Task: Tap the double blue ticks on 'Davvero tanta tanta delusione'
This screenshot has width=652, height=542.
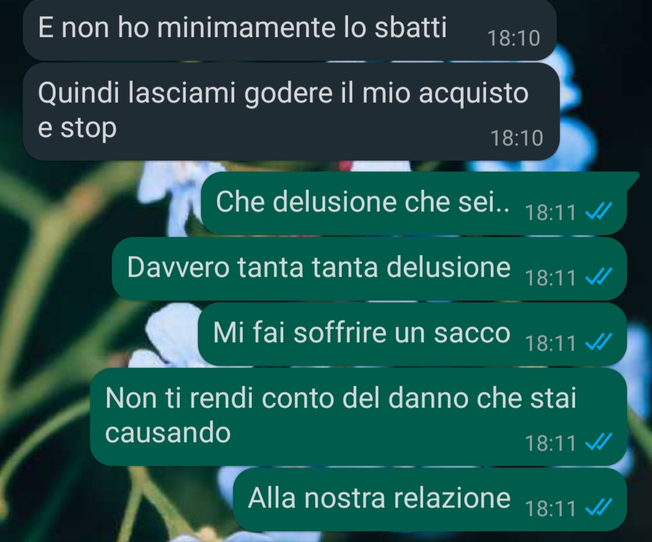Action: pyautogui.click(x=598, y=276)
